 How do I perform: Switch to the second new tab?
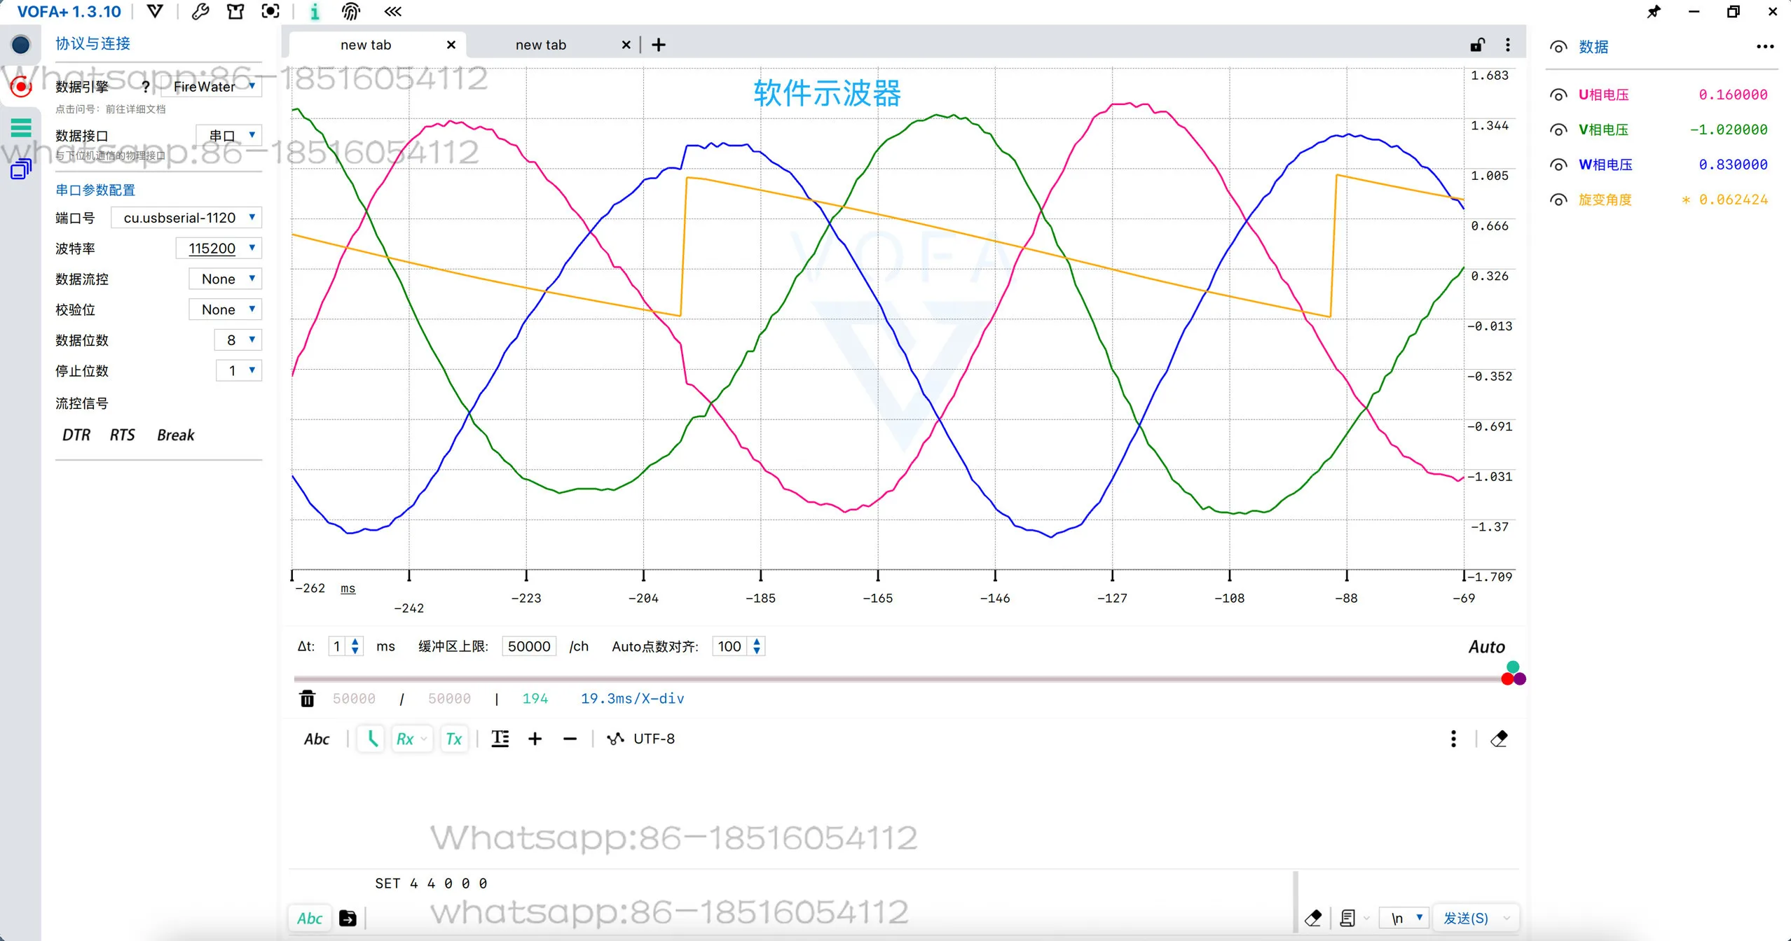[540, 45]
